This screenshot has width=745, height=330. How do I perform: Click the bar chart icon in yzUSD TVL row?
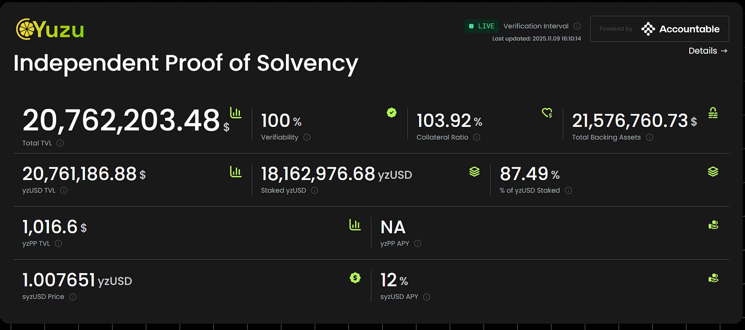point(235,172)
